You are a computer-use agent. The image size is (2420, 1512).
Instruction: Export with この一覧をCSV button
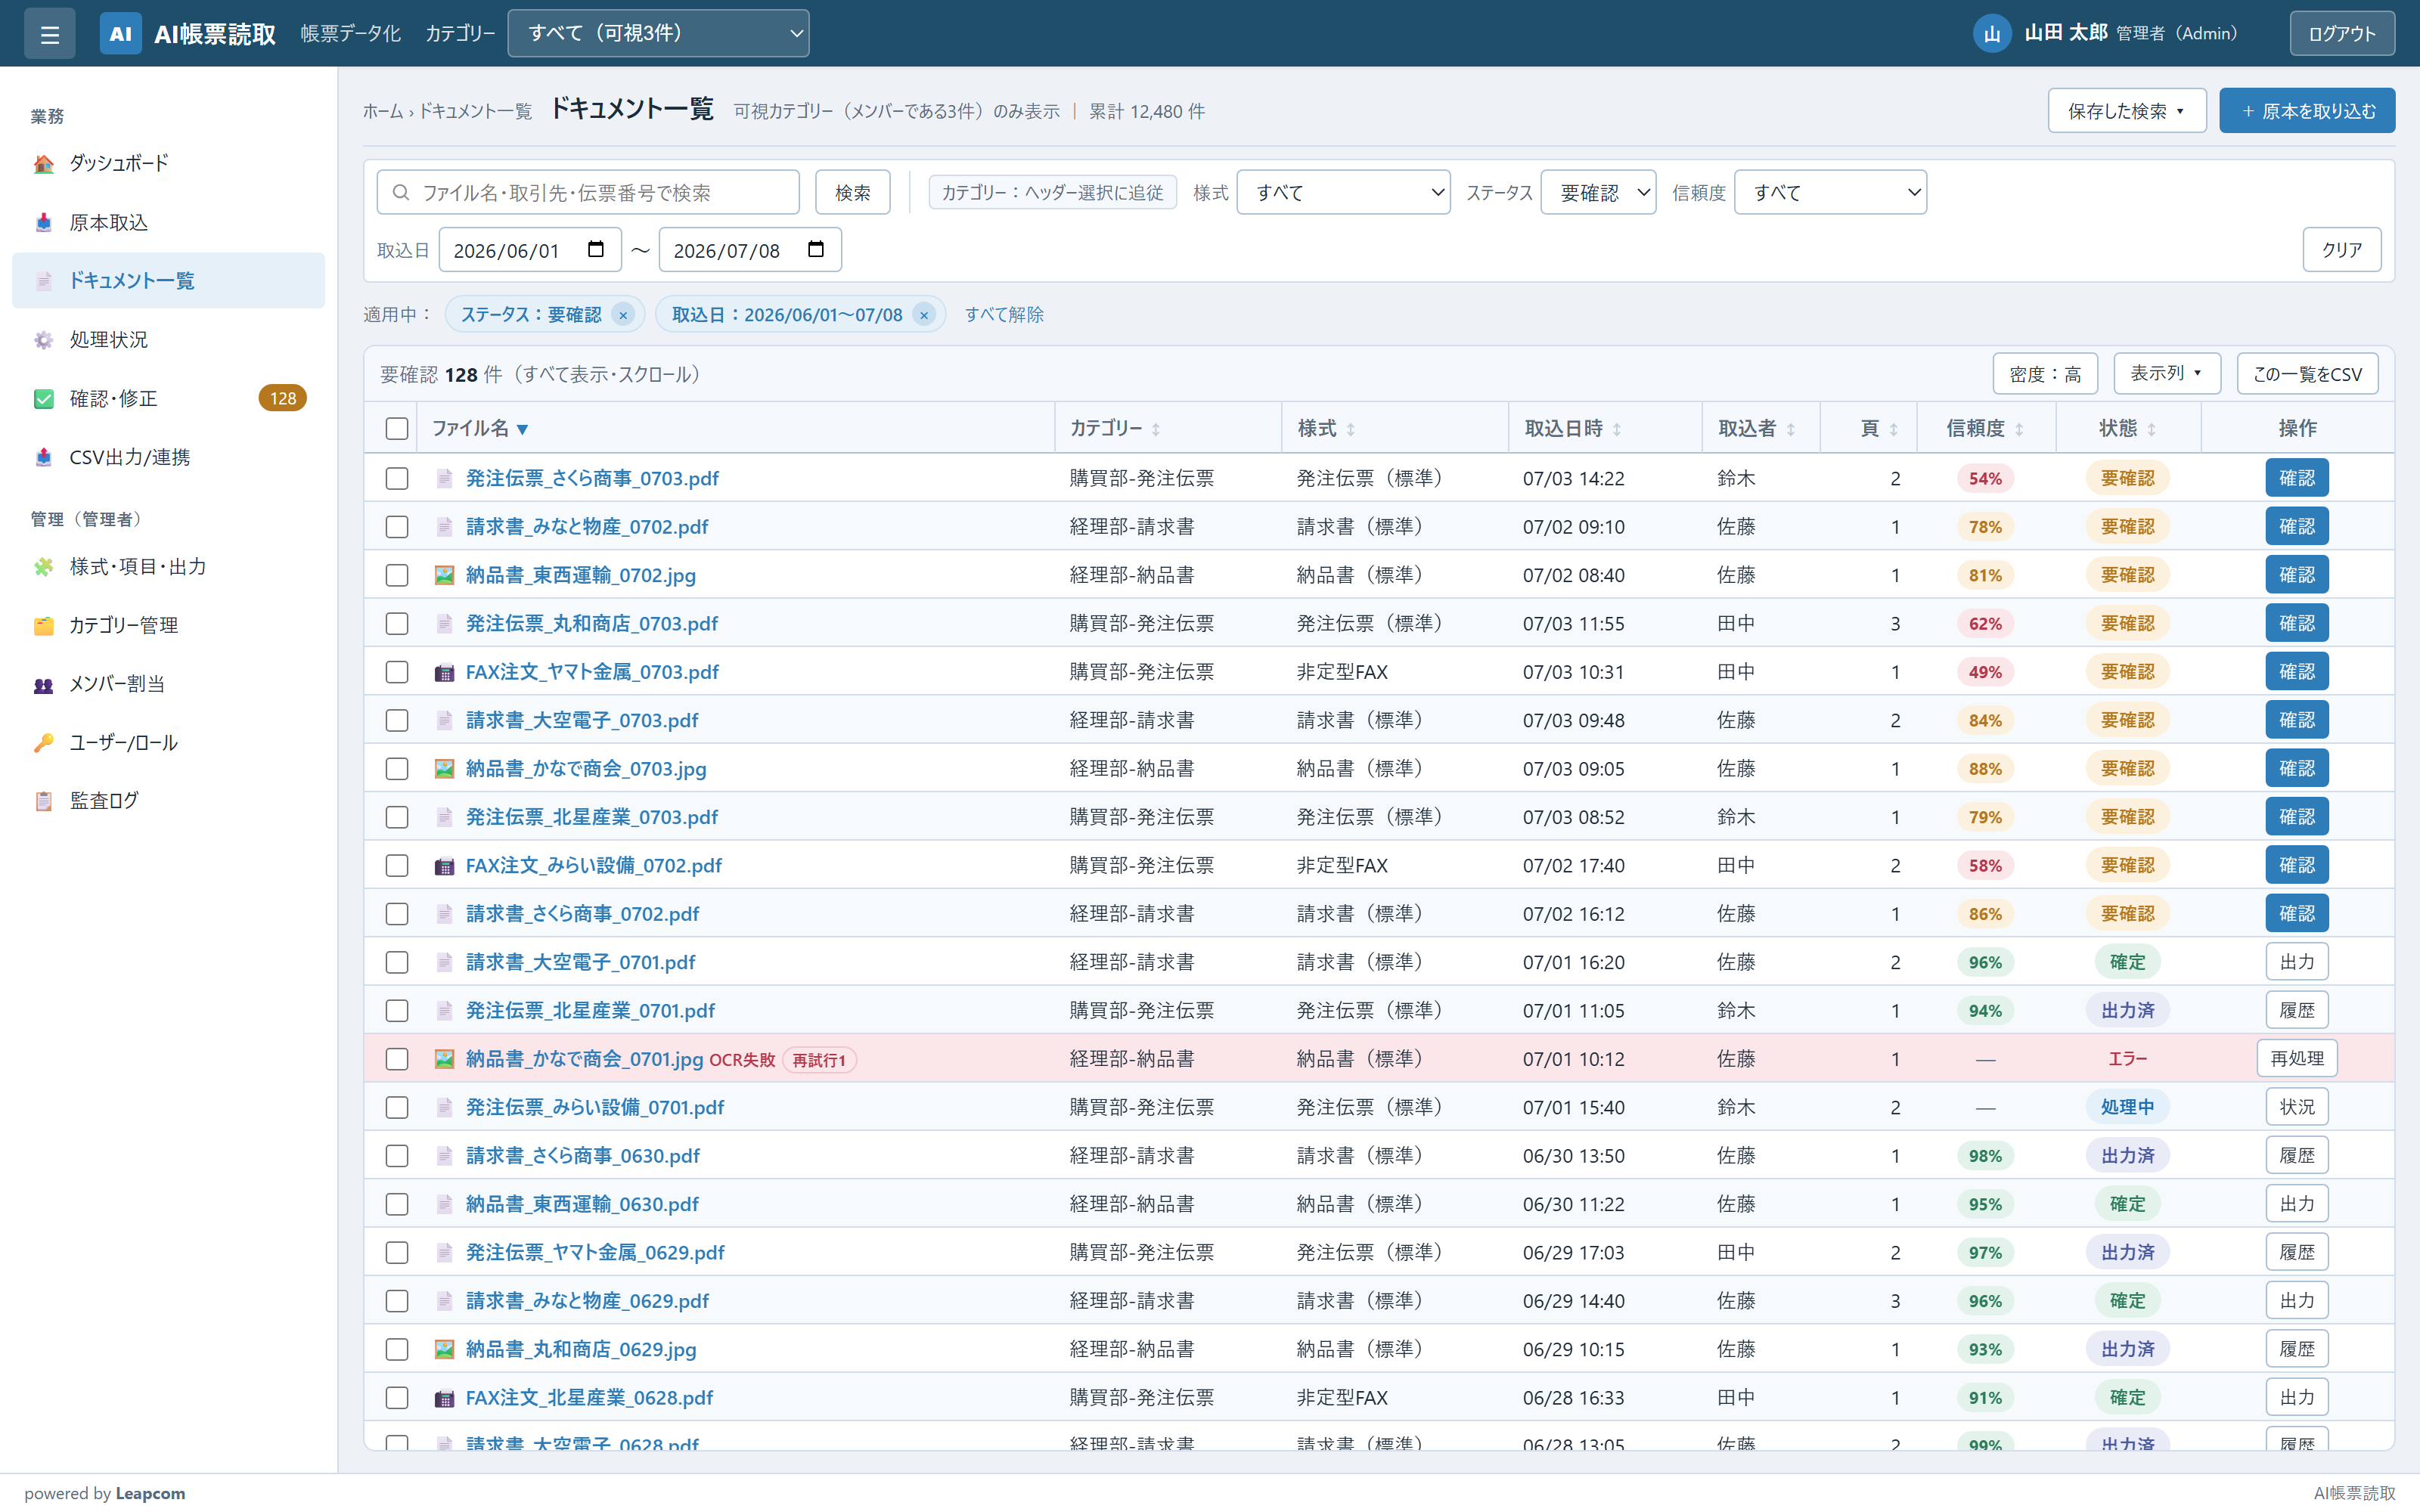[x=2307, y=373]
